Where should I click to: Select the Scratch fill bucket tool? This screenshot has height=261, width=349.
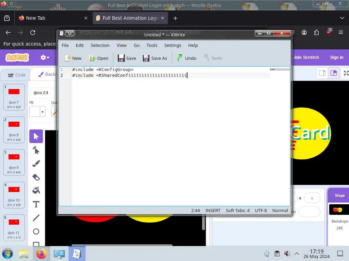pyautogui.click(x=36, y=190)
